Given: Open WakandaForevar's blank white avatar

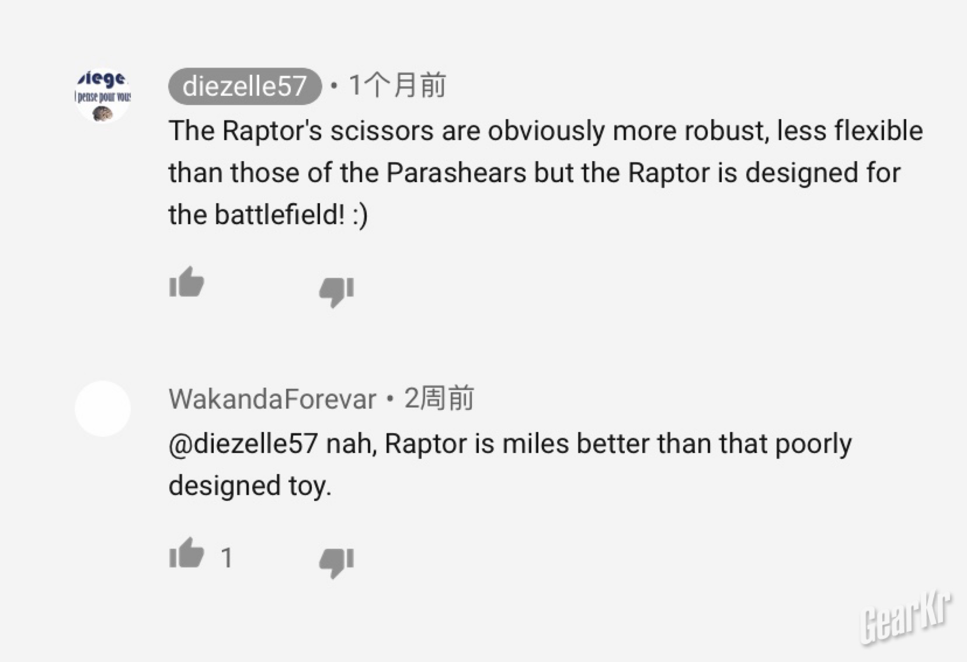Looking at the screenshot, I should click(103, 409).
